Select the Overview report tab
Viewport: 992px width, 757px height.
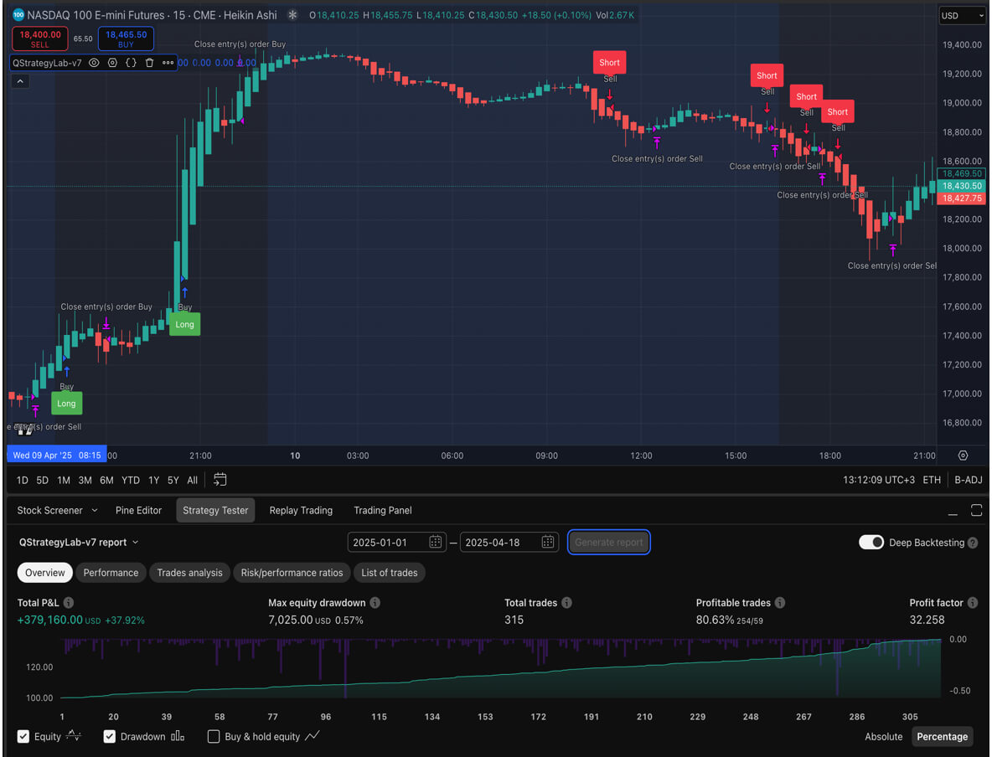pyautogui.click(x=45, y=572)
